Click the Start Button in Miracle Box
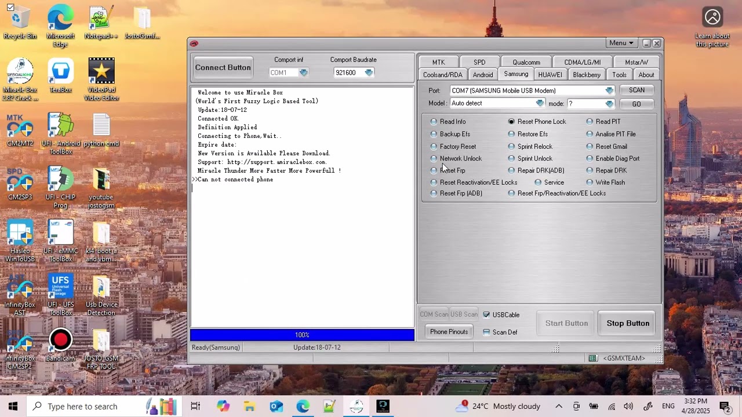This screenshot has height=417, width=742. pos(566,324)
